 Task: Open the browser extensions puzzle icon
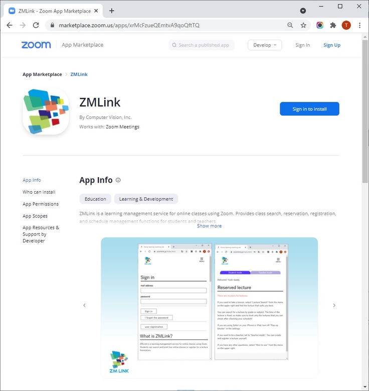pyautogui.click(x=333, y=25)
